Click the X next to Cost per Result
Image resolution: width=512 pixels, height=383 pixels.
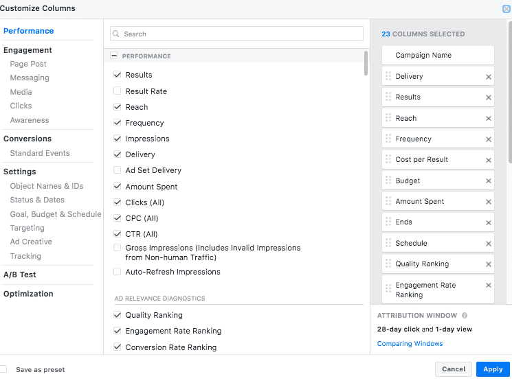point(489,160)
